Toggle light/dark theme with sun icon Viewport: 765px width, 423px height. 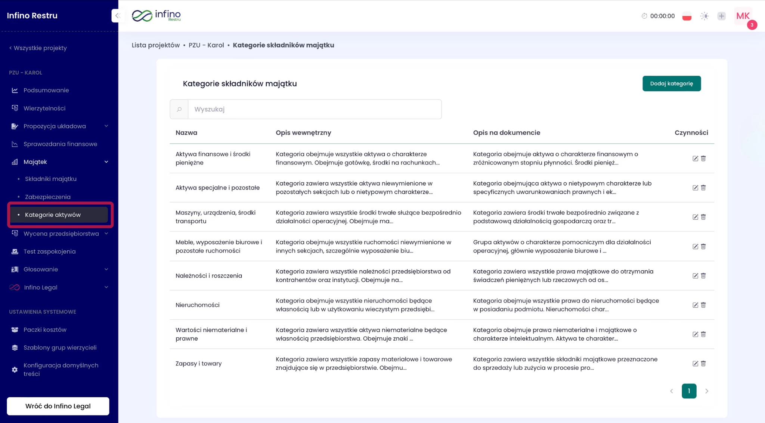point(704,16)
